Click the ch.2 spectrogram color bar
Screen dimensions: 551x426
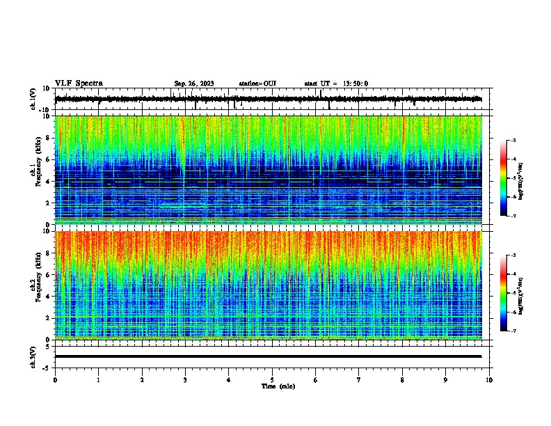click(503, 293)
